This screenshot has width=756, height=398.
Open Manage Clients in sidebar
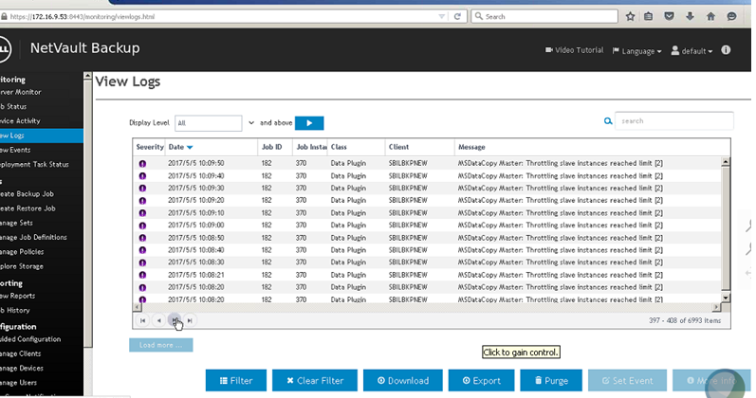point(21,353)
